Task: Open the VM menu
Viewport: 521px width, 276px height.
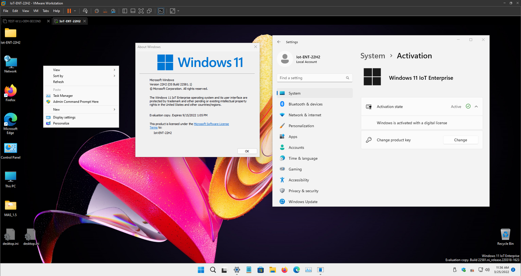Action: tap(36, 11)
